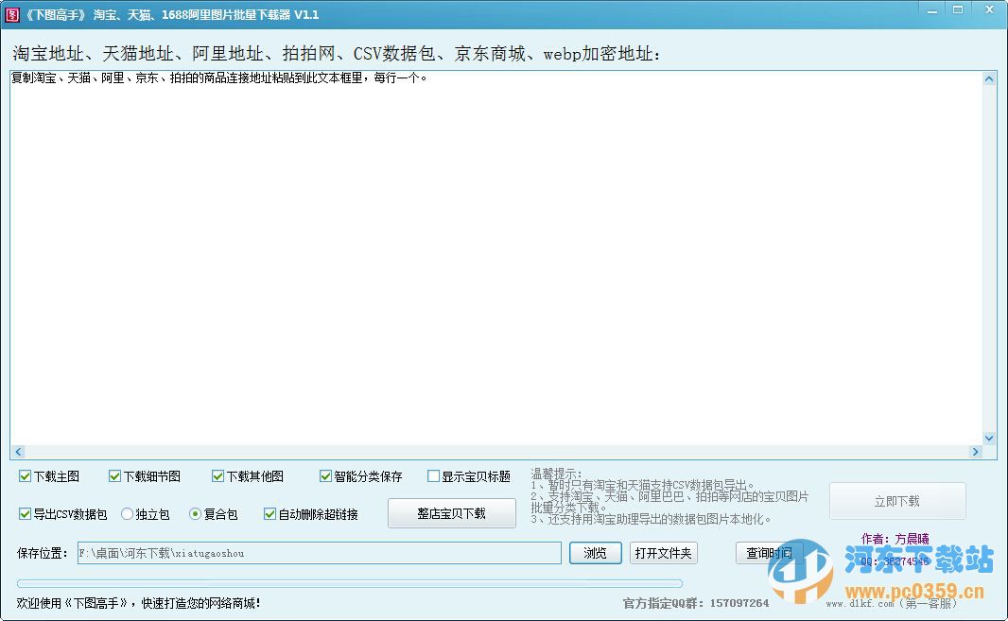This screenshot has width=1008, height=621.
Task: Enable the 显示宝贝标题 checkbox
Action: [432, 476]
